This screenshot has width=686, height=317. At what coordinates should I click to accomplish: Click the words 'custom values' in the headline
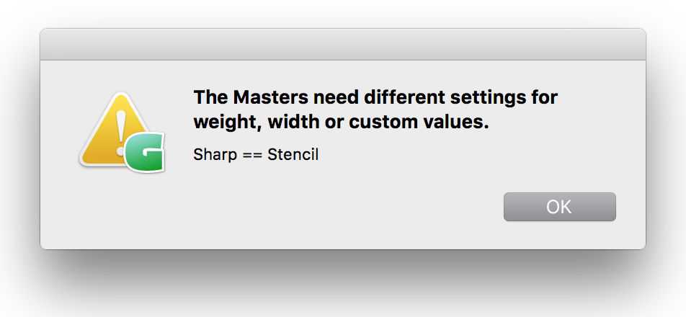click(x=419, y=122)
